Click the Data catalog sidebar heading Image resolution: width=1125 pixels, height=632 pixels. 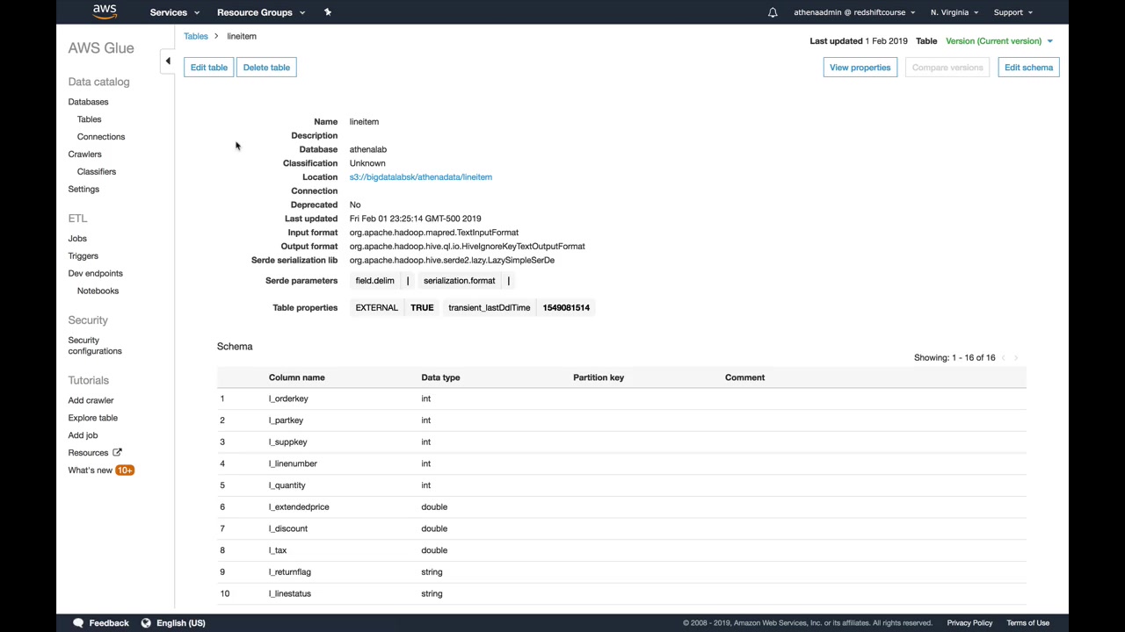[98, 82]
